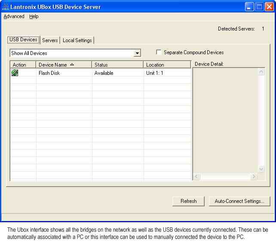
Task: Open the Show All Devices dropdown
Action: tap(137, 53)
